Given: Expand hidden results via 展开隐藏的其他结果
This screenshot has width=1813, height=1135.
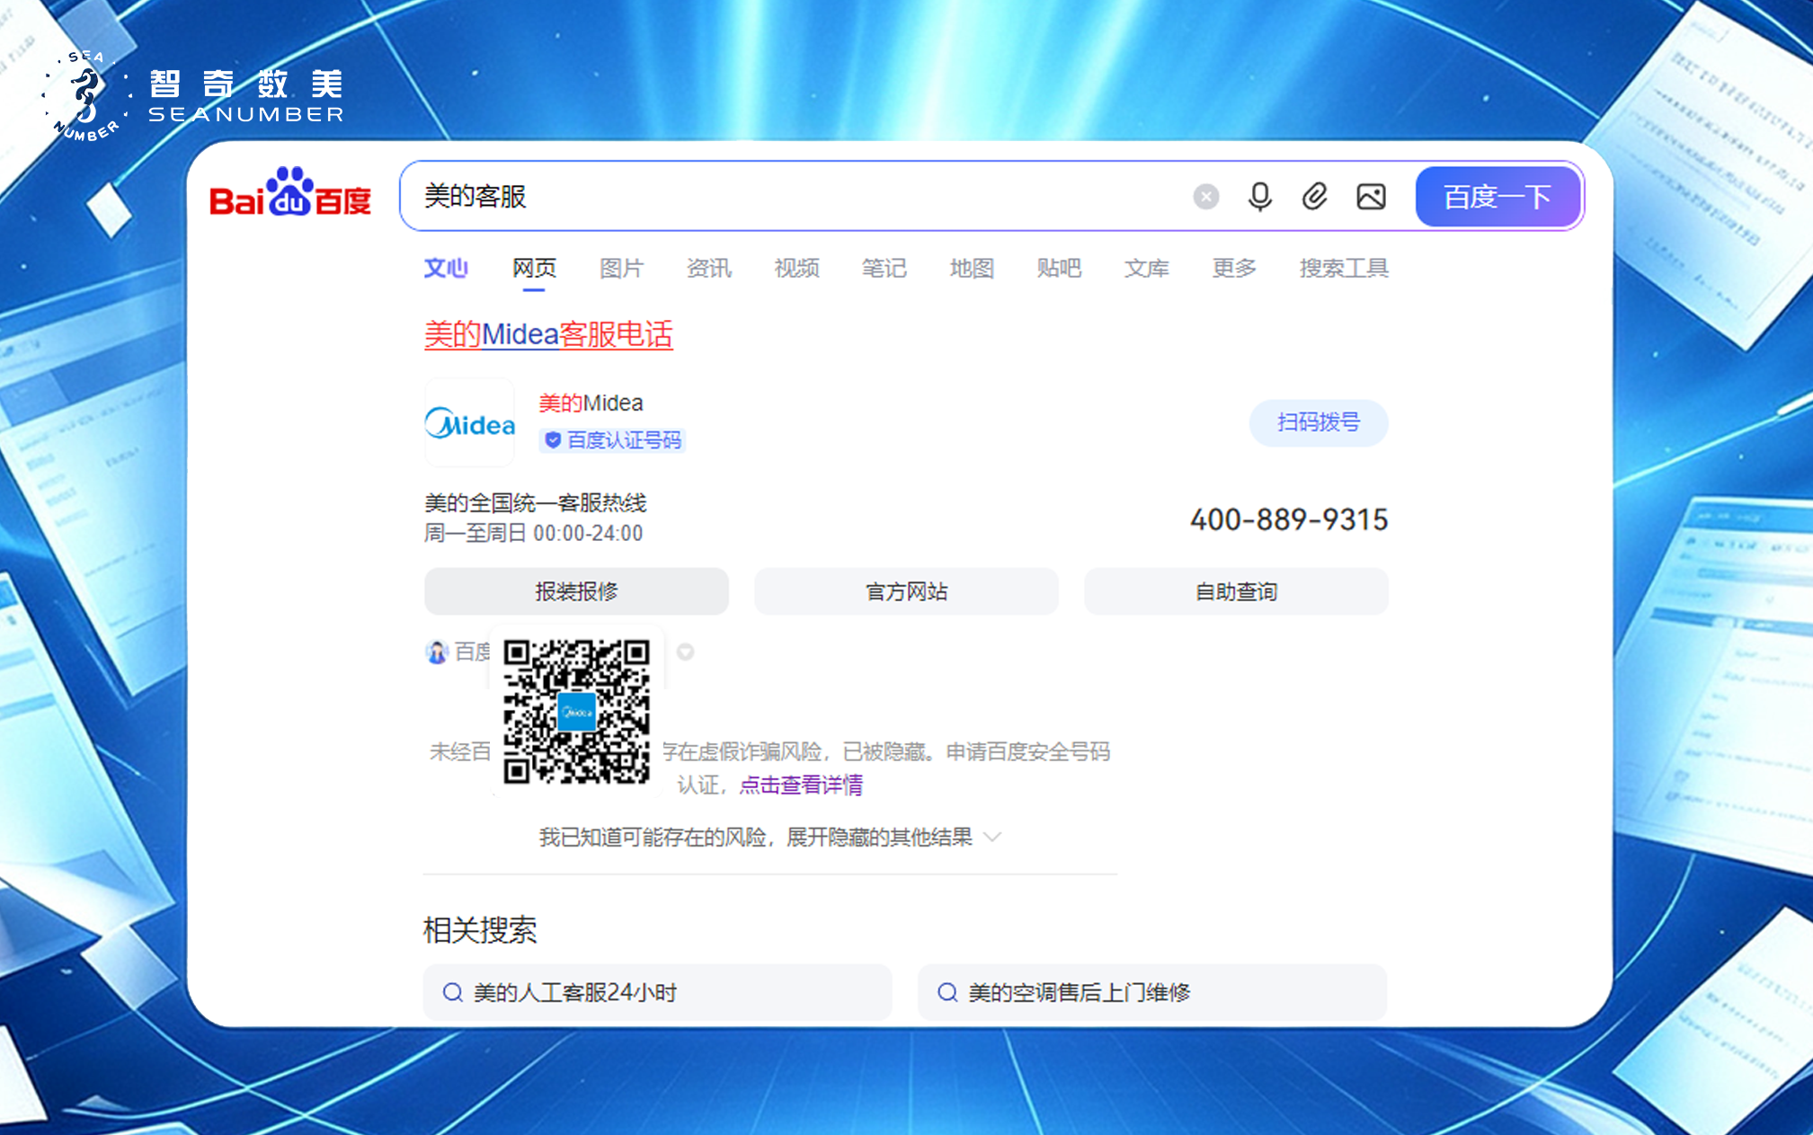Looking at the screenshot, I should pyautogui.click(x=769, y=838).
